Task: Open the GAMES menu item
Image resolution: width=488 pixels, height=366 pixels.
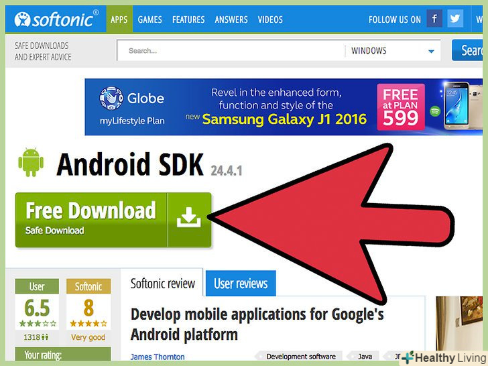Action: (149, 19)
